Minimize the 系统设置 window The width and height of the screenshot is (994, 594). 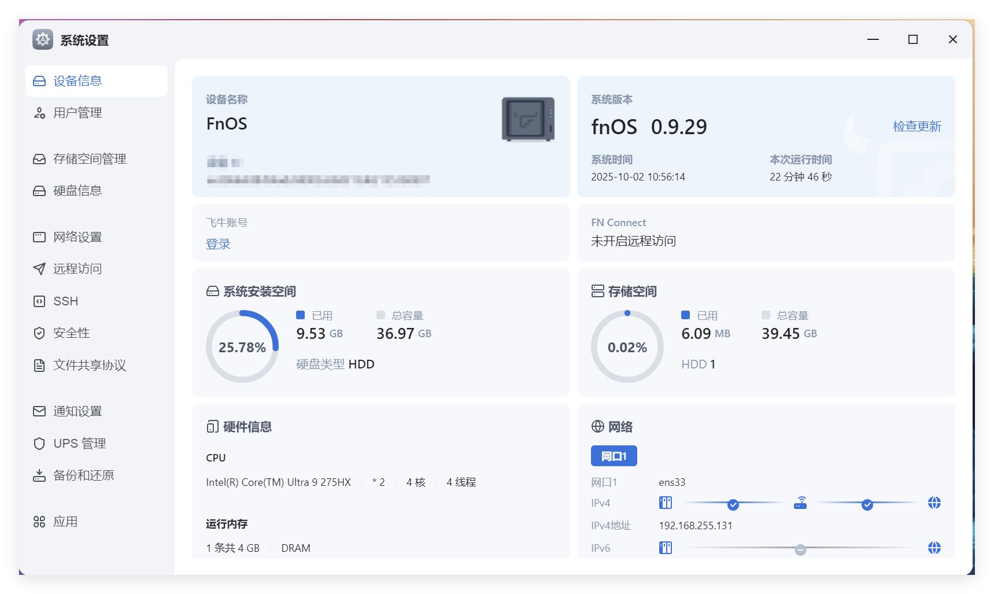coord(873,39)
